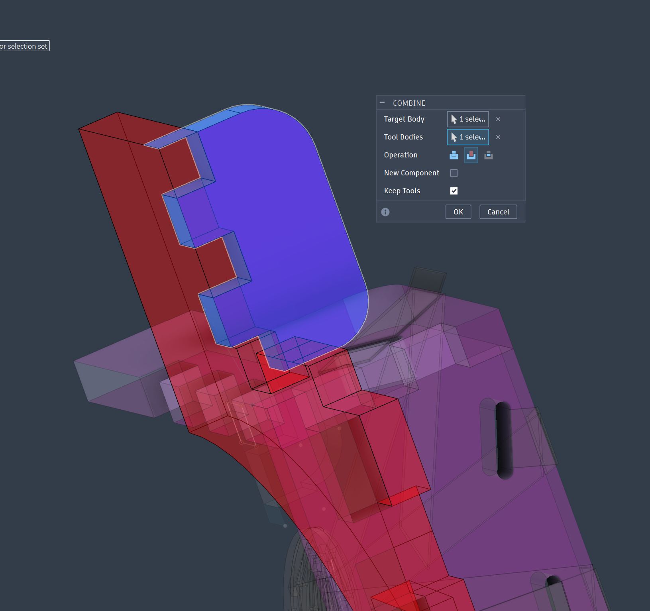Click the Tool Bodies selection cursor icon
The height and width of the screenshot is (611, 650).
pyautogui.click(x=454, y=137)
